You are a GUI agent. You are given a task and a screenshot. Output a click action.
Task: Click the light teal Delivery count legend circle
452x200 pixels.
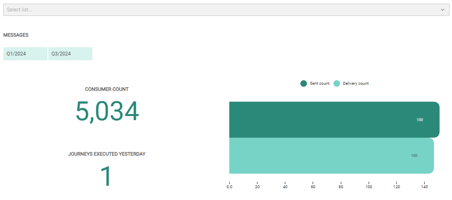[337, 84]
